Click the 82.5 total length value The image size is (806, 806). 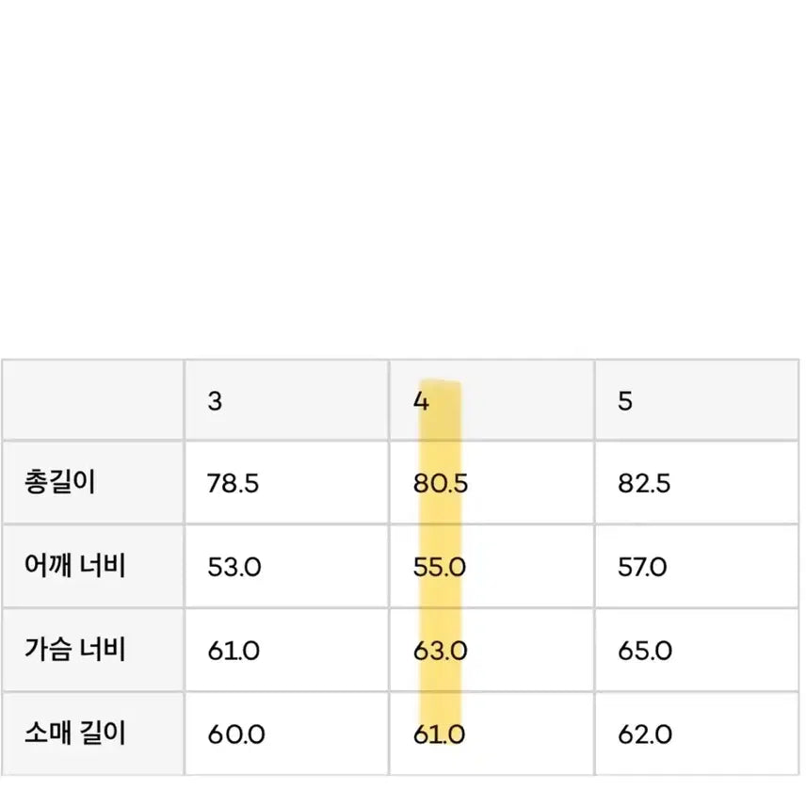coord(644,484)
